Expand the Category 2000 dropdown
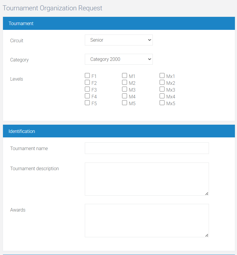 (x=119, y=59)
